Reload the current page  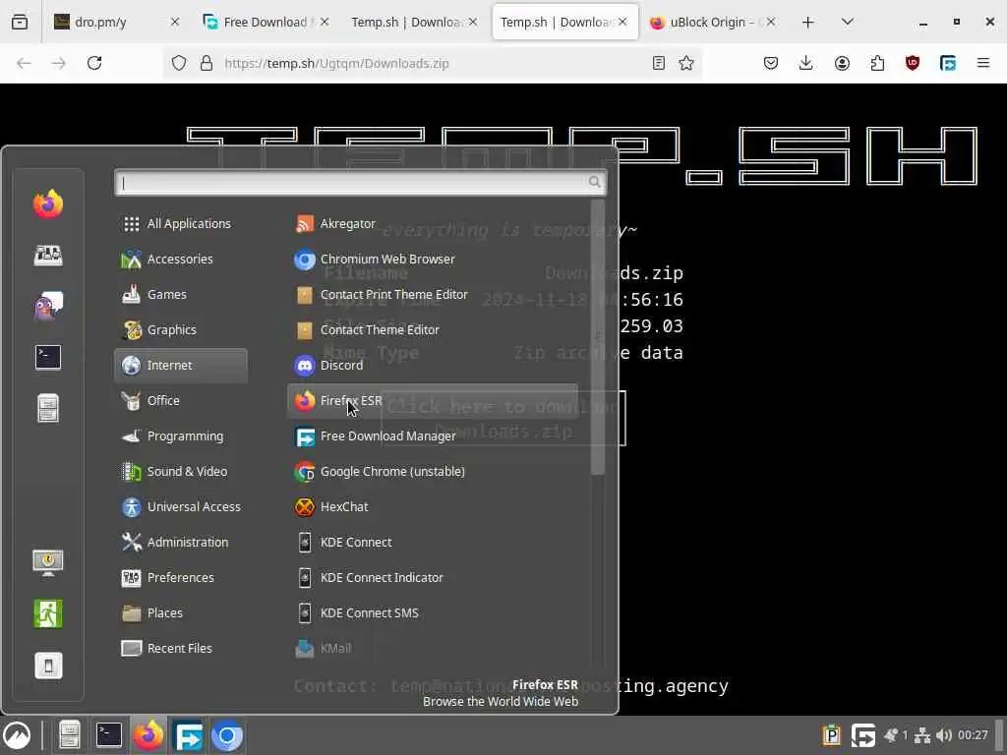94,63
